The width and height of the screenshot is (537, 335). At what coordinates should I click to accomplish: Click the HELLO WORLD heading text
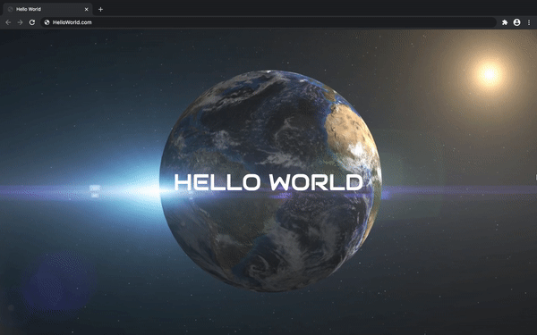[x=268, y=182]
